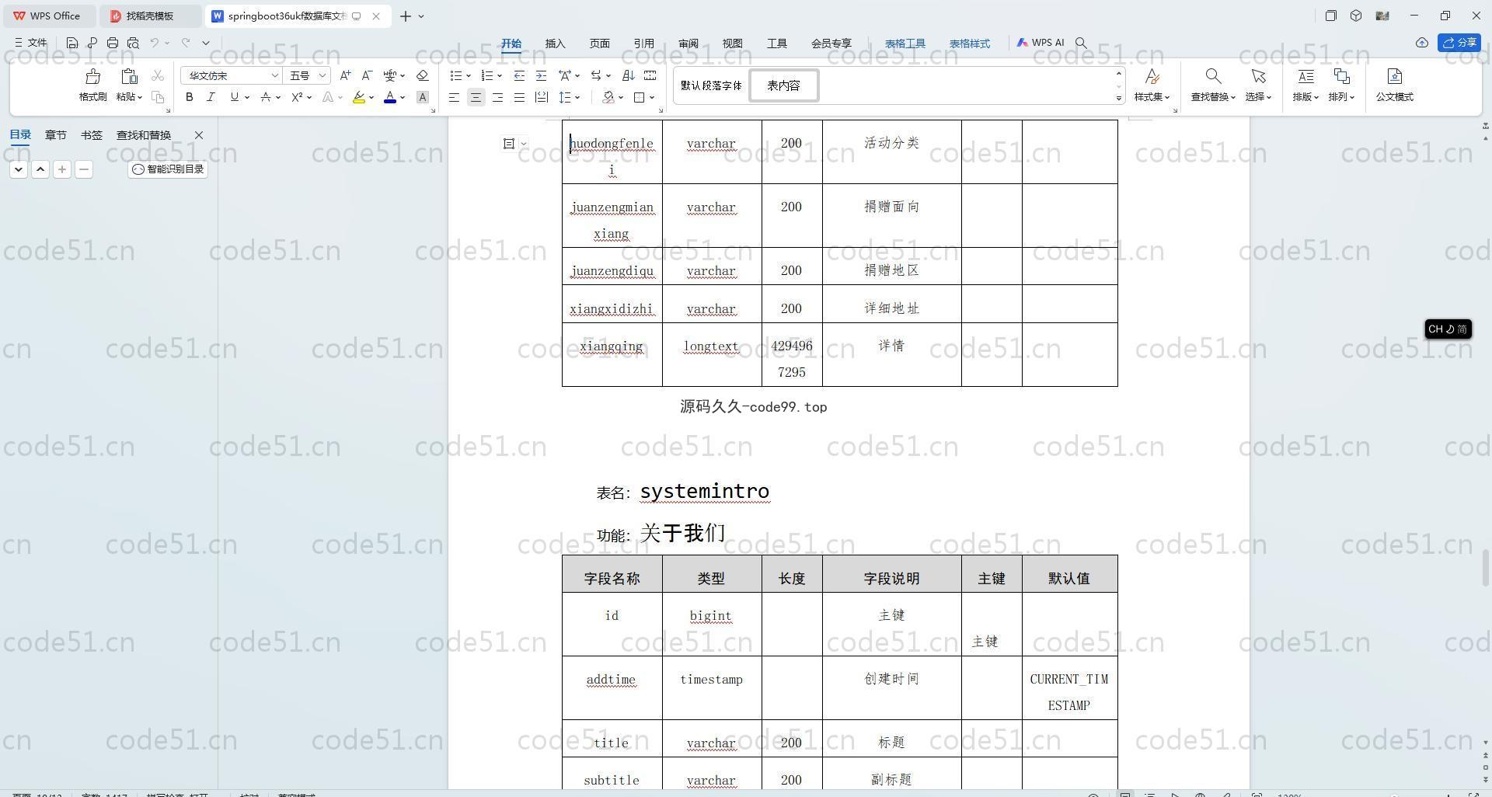Click the shading fill color icon
Screen dimensions: 1492x797
(608, 97)
